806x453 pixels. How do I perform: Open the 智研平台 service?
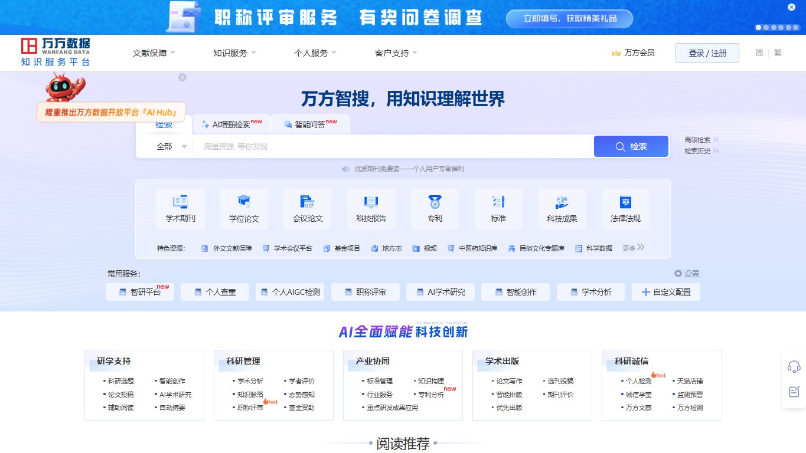pyautogui.click(x=140, y=292)
